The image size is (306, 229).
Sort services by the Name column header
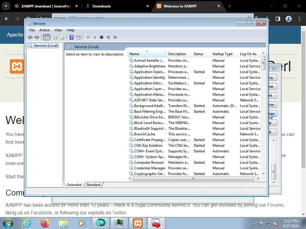tap(147, 54)
